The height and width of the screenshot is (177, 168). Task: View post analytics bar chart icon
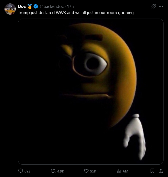(119, 171)
